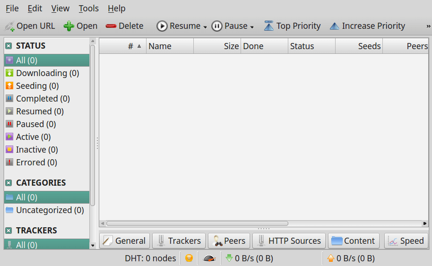The image size is (432, 266).
Task: Open the View menu
Action: (60, 9)
